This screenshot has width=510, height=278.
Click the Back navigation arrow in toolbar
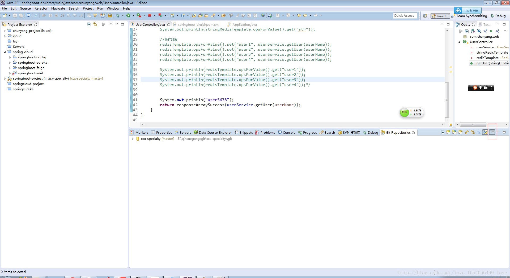pos(305,15)
